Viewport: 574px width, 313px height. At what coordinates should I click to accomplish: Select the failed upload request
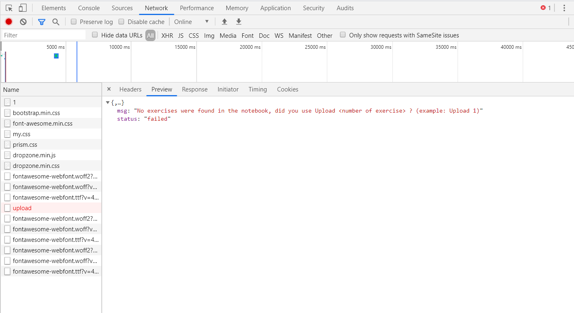[x=22, y=208]
